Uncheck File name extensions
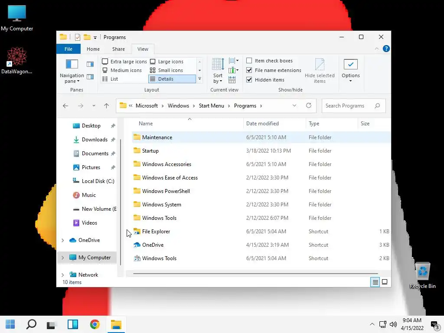Image resolution: width=444 pixels, height=333 pixels. click(274, 70)
